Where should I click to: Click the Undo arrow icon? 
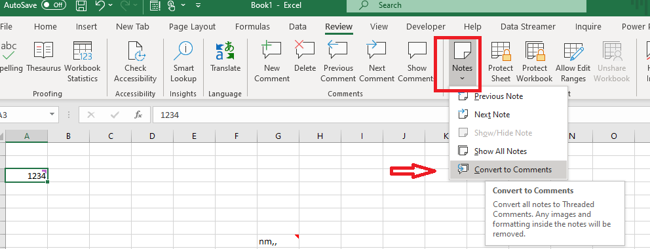click(100, 5)
